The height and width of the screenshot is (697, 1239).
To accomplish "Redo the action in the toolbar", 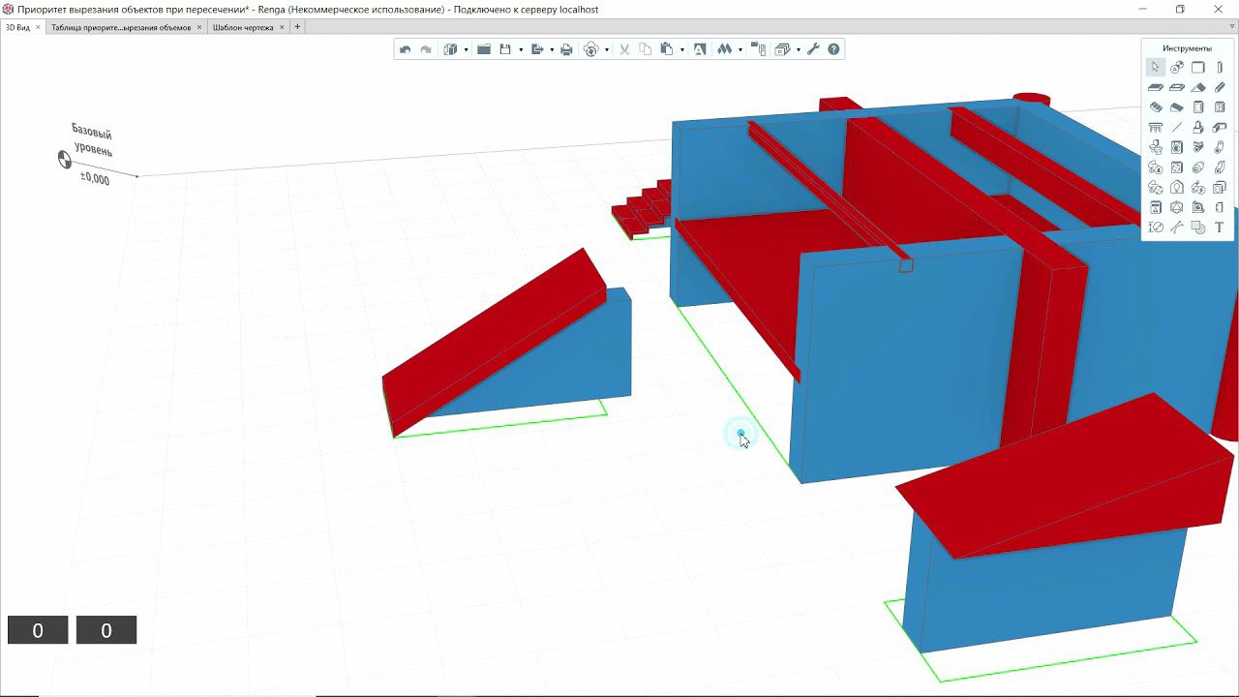I will [x=426, y=49].
